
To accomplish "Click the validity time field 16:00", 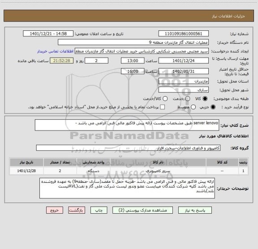I will click(x=133, y=71).
